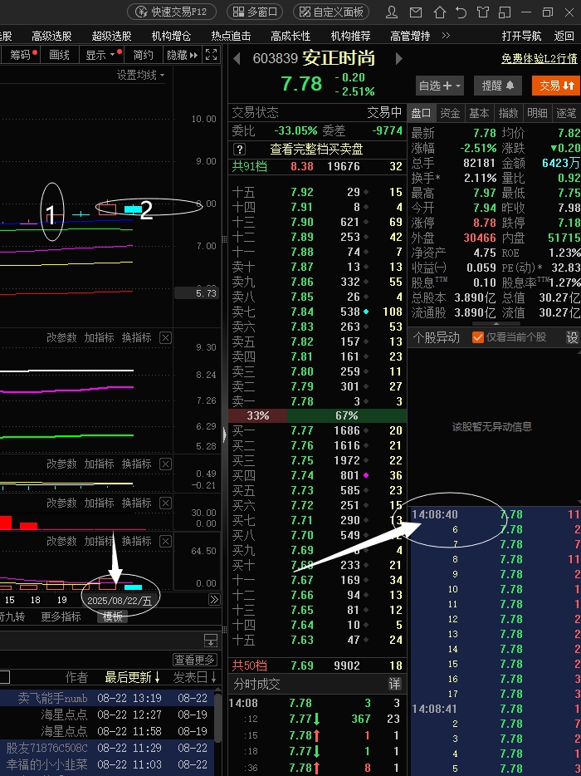This screenshot has width=581, height=776.
Task: Close the third indicator panel (30.00) X
Action: (166, 503)
